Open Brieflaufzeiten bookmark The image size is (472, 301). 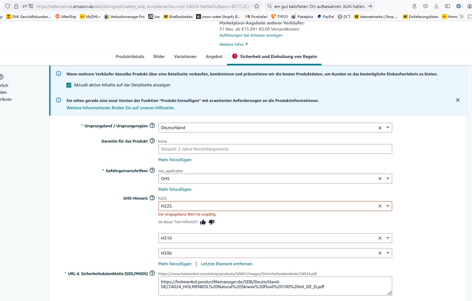point(178,16)
